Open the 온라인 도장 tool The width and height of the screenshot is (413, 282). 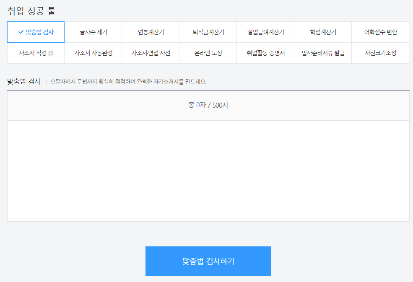(x=208, y=53)
